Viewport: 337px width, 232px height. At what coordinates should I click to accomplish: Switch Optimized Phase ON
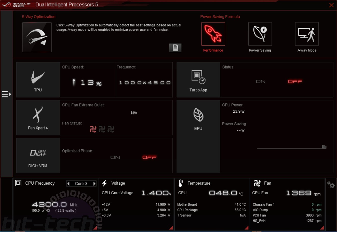click(x=115, y=158)
